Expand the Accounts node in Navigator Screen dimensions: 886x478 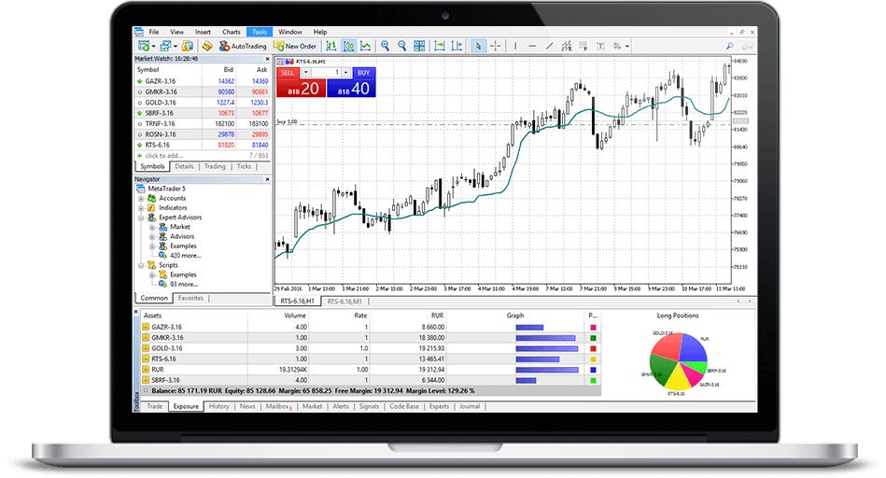(x=141, y=199)
